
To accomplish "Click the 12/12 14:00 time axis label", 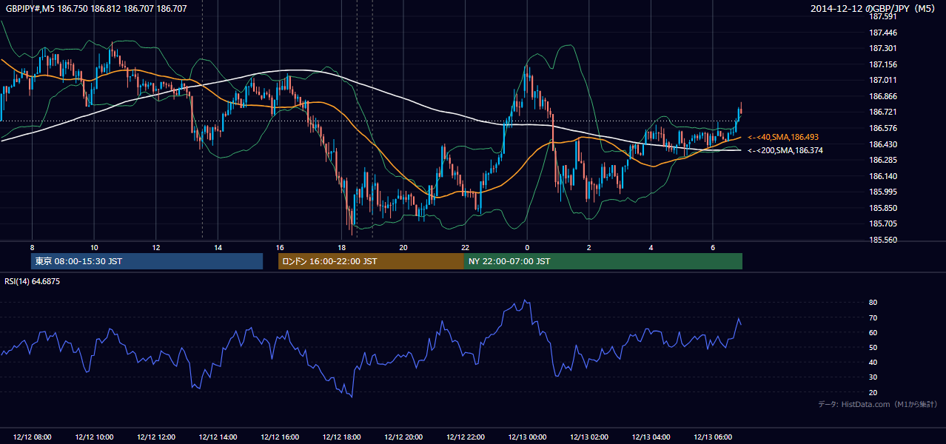I will pyautogui.click(x=218, y=437).
